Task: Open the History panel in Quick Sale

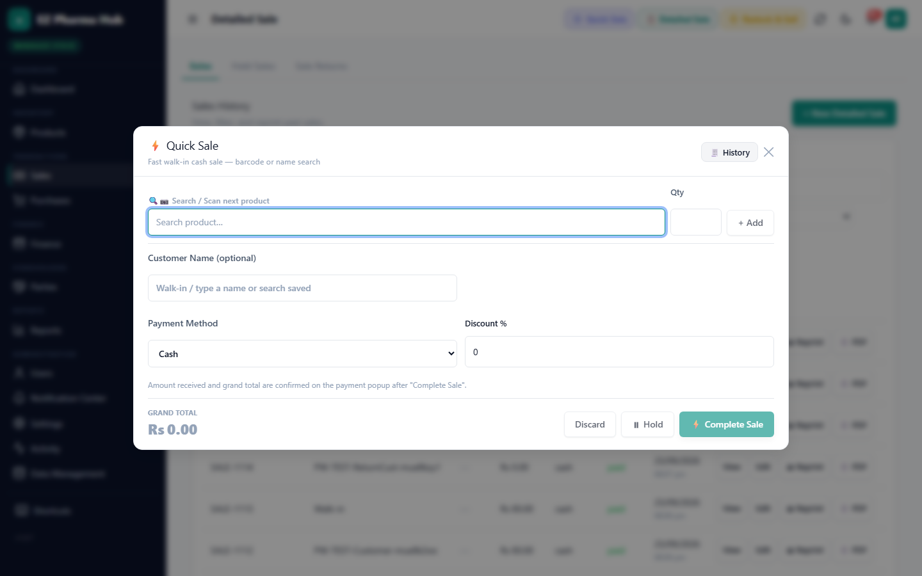Action: (x=729, y=152)
